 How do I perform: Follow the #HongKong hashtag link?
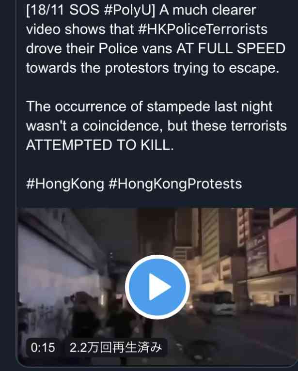point(65,185)
